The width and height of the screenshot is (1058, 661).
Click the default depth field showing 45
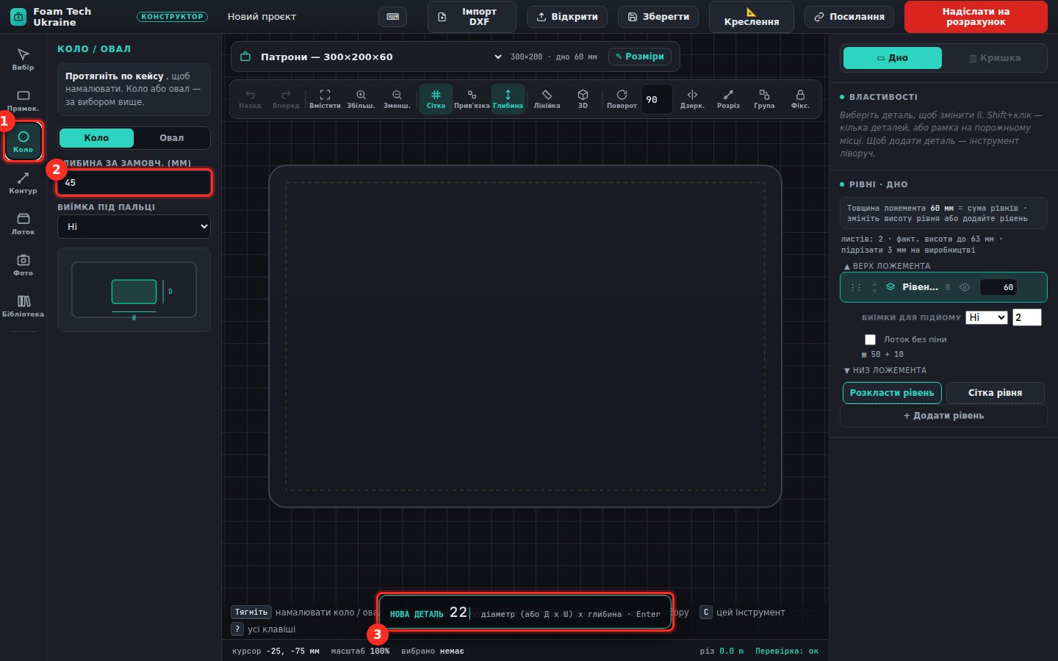click(x=134, y=183)
